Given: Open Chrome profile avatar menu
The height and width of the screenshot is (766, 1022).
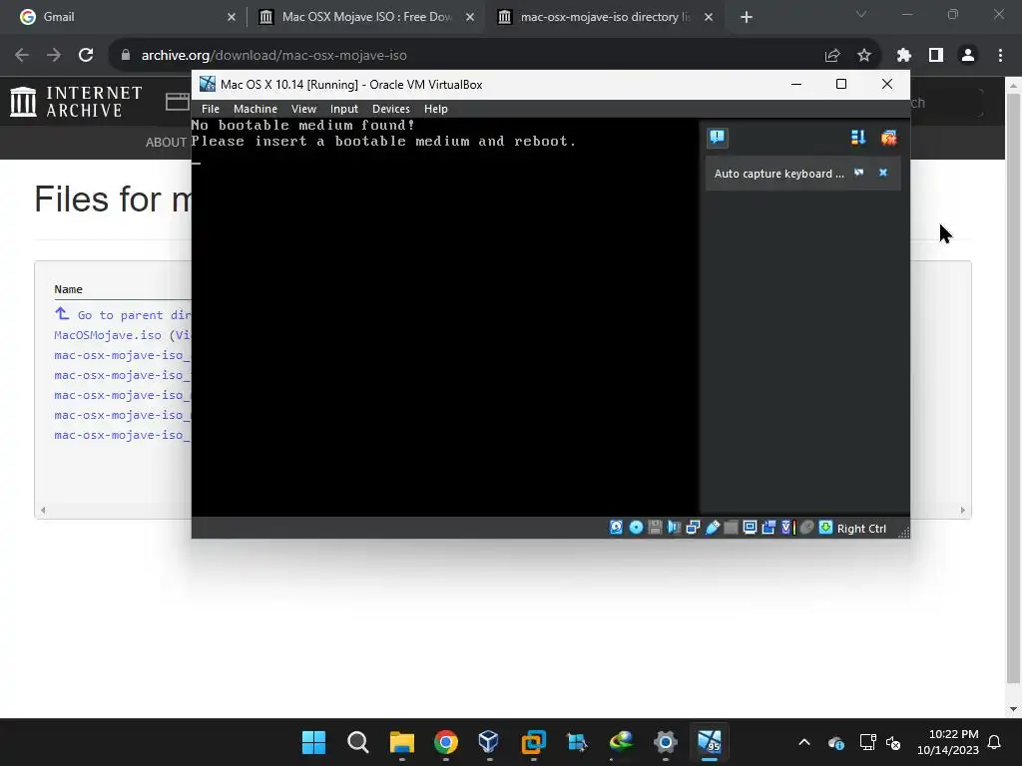Looking at the screenshot, I should point(968,56).
